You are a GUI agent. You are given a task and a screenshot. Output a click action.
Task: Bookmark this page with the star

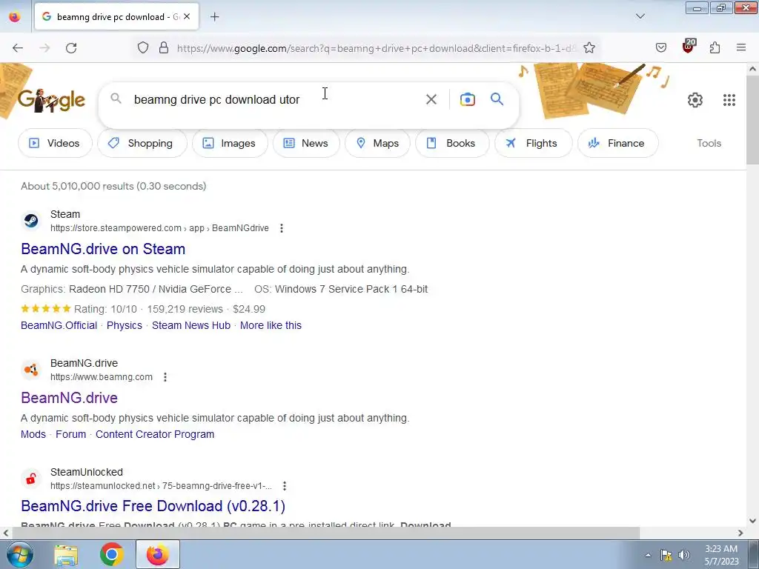(589, 48)
